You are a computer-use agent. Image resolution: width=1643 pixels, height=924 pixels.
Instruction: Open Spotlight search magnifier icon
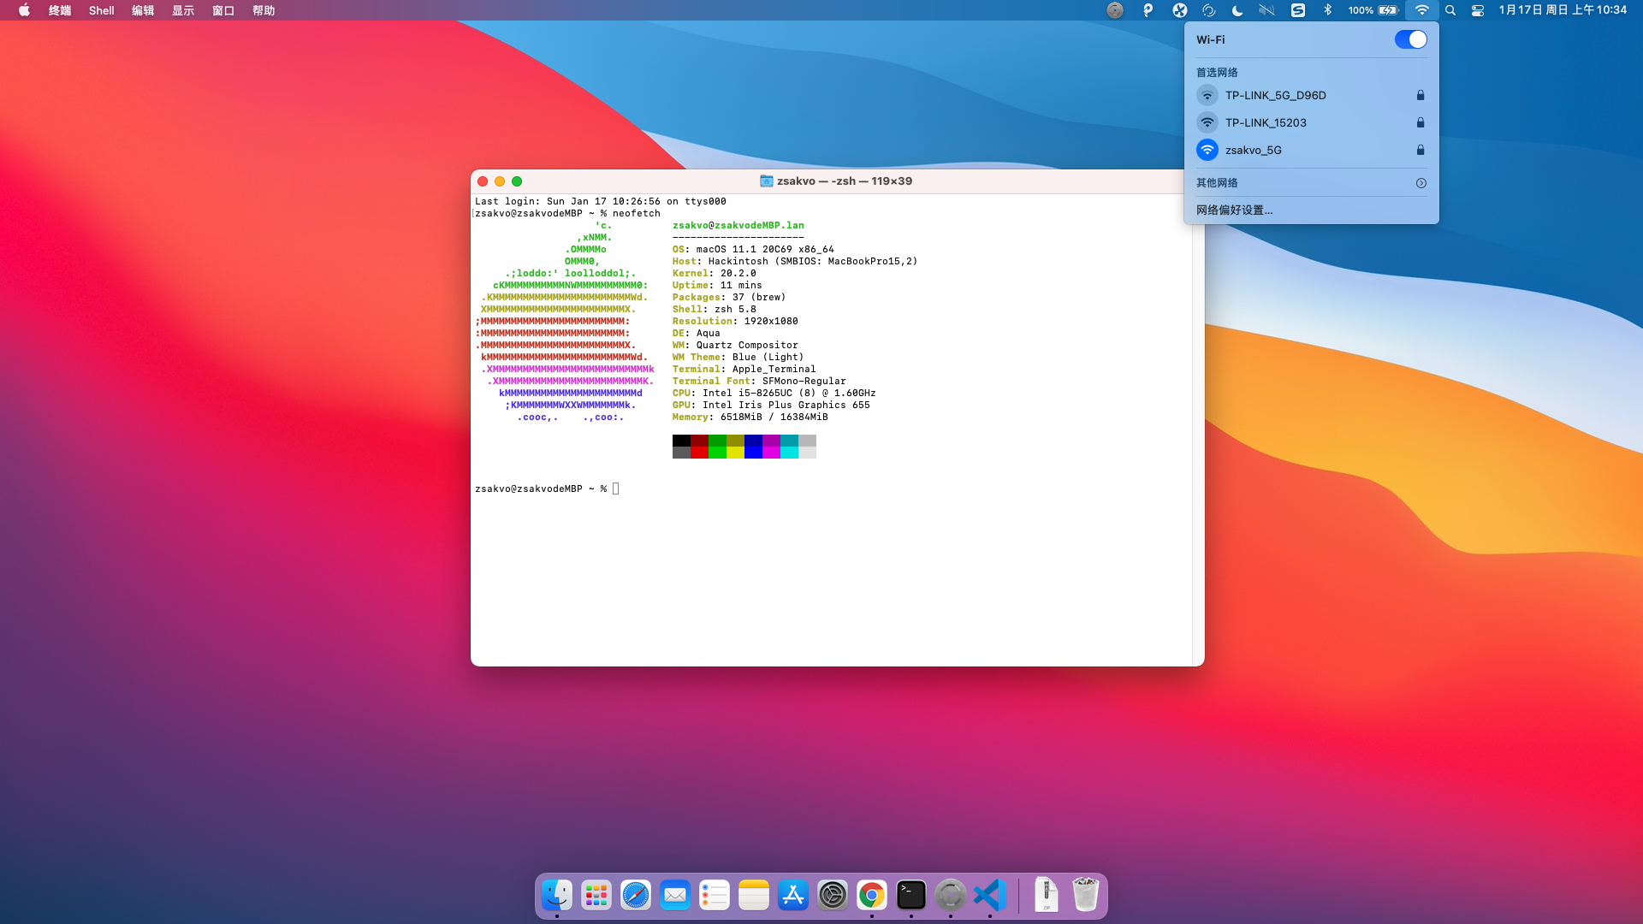1450,10
